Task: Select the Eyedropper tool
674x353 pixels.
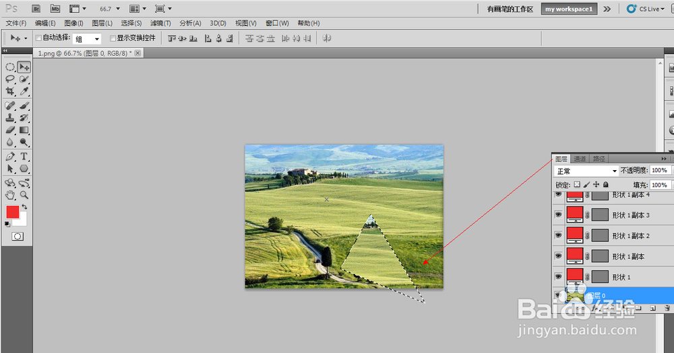Action: pyautogui.click(x=24, y=91)
